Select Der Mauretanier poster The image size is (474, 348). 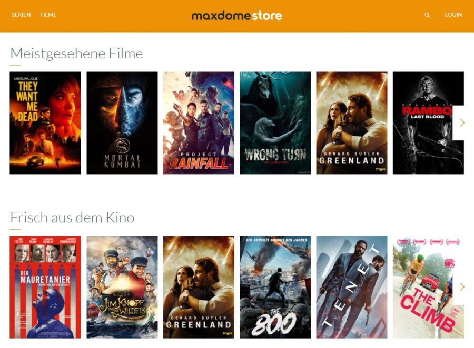point(45,287)
